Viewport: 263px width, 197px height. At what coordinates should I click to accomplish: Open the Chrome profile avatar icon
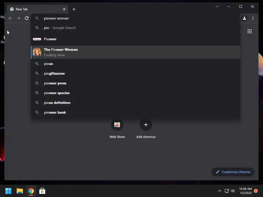coord(245,18)
